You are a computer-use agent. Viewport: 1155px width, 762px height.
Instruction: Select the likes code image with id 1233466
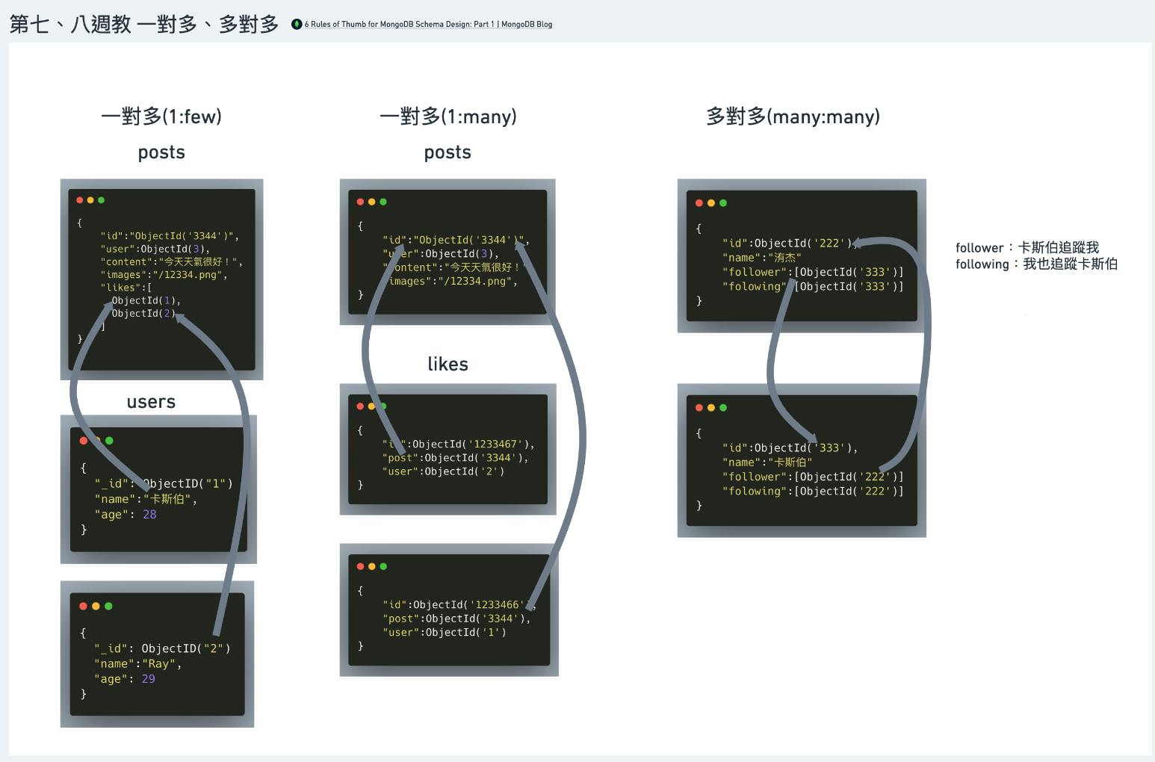pyautogui.click(x=449, y=610)
